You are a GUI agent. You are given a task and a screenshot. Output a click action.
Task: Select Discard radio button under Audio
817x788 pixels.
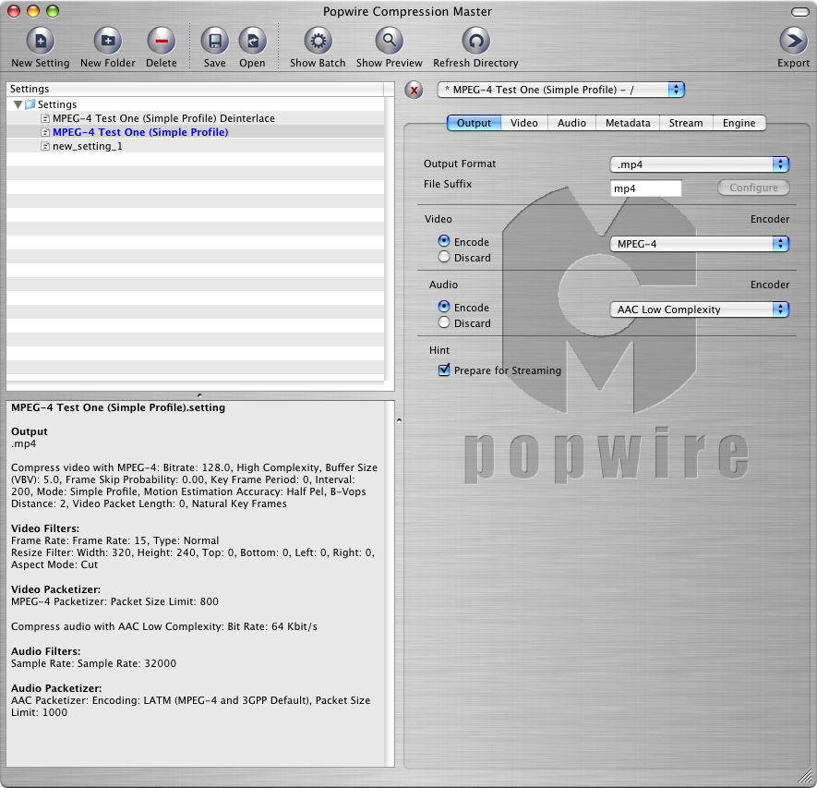click(445, 323)
